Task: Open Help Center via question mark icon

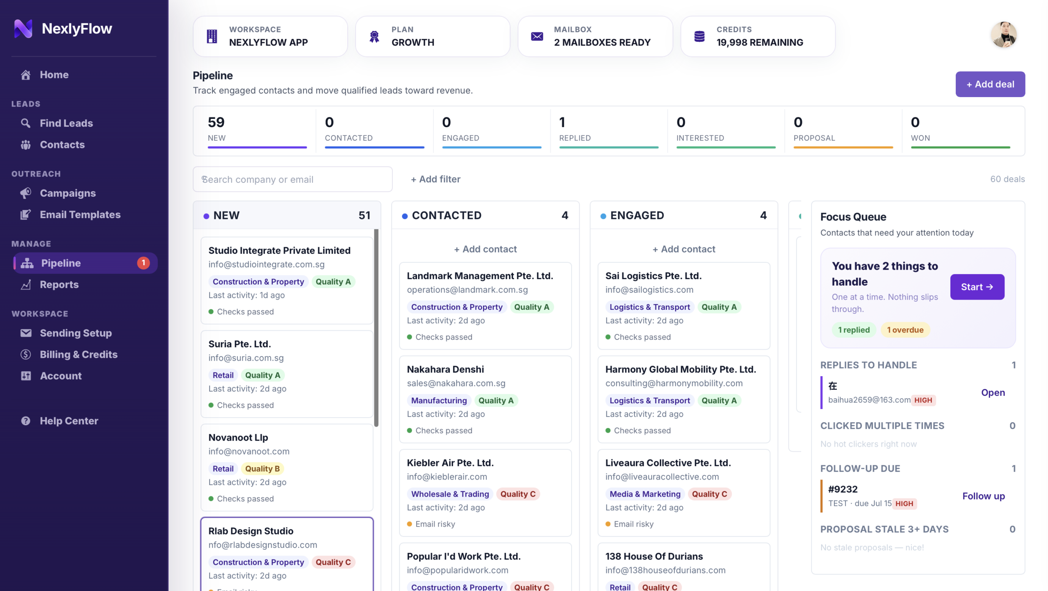Action: (x=26, y=421)
